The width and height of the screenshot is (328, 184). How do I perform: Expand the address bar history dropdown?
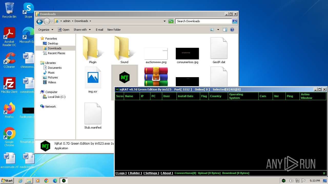pos(165,21)
